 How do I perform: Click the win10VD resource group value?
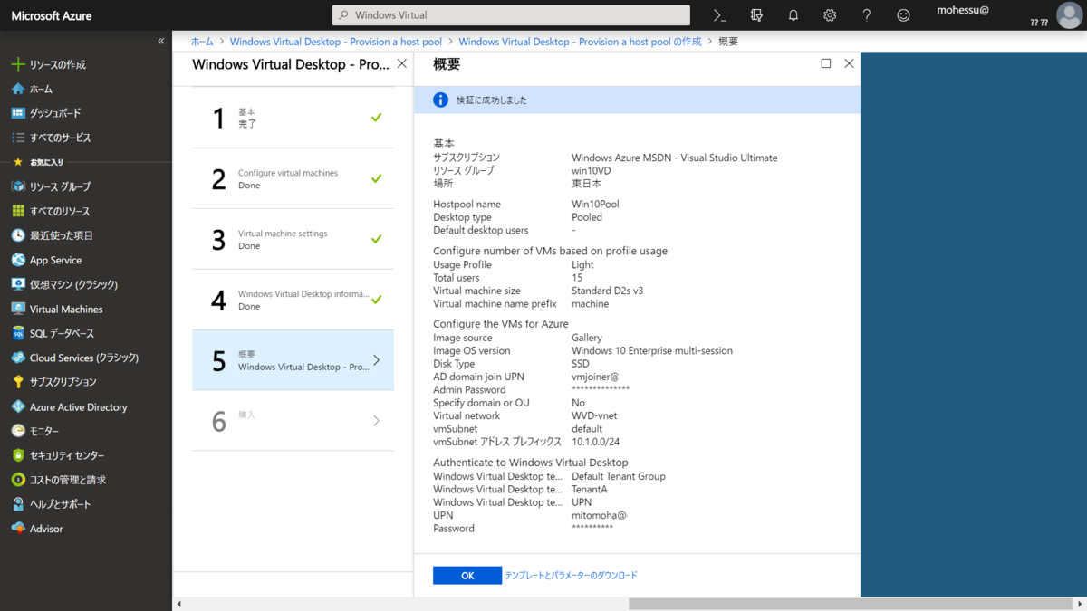point(592,170)
